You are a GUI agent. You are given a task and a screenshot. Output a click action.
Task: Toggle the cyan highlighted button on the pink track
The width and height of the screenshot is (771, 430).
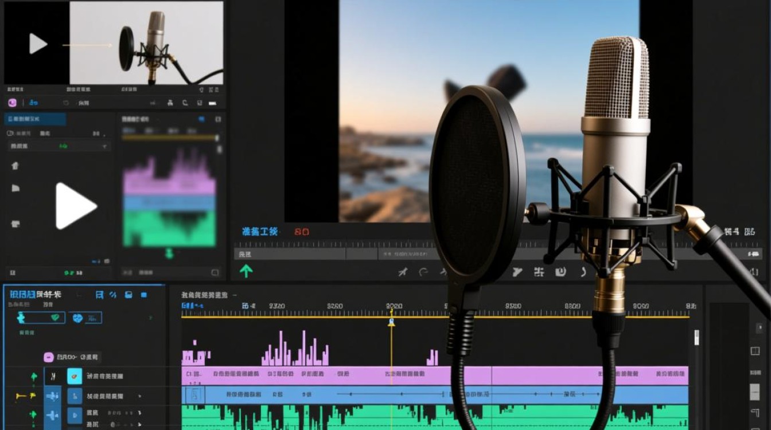coord(75,376)
